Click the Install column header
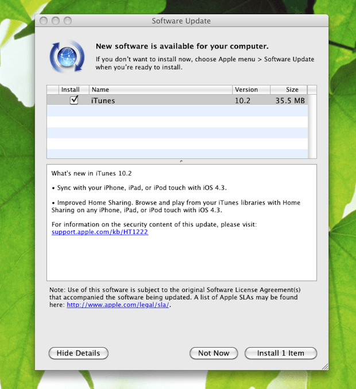The height and width of the screenshot is (389, 356). (73, 90)
